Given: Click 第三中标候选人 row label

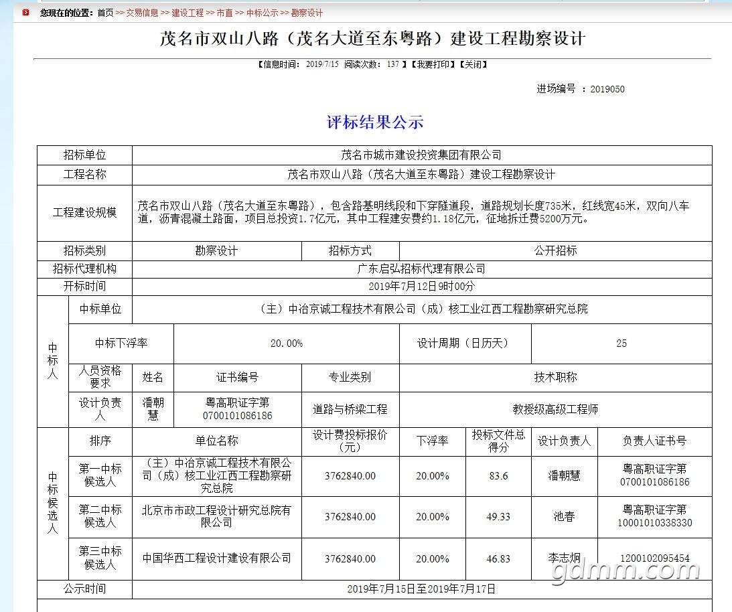Looking at the screenshot, I should pos(100,558).
